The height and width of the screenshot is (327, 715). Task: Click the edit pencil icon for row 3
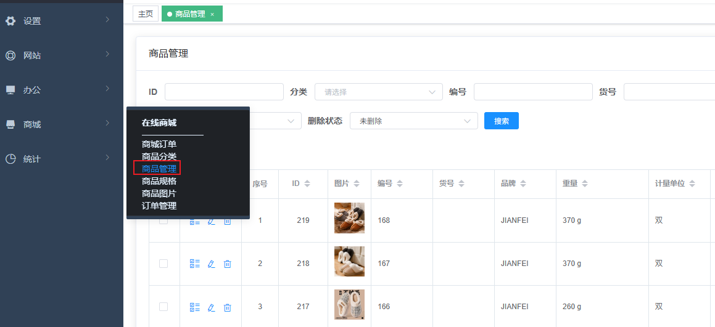pyautogui.click(x=211, y=307)
